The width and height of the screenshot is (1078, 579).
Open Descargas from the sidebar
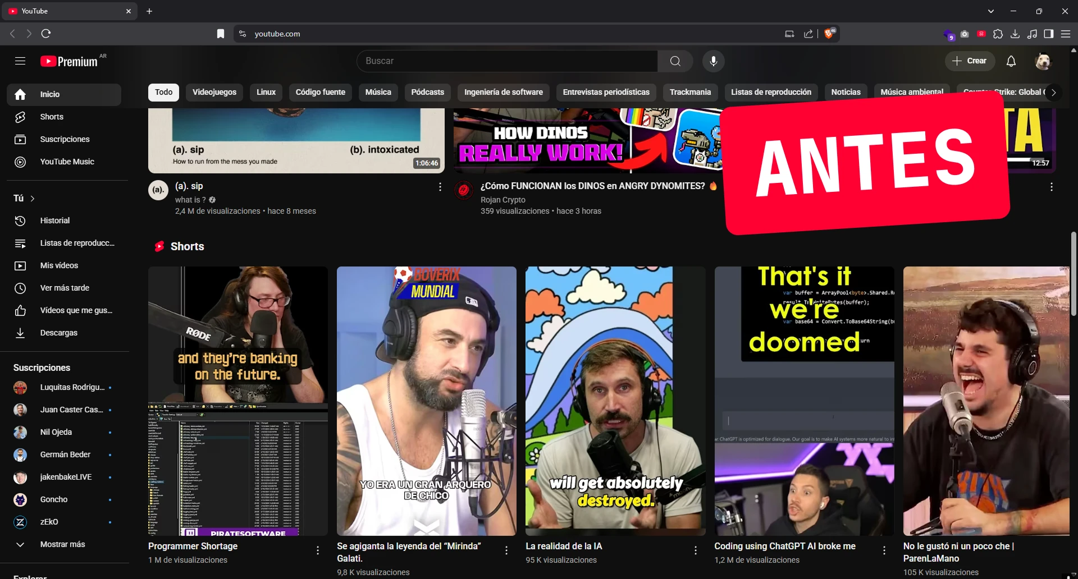point(58,333)
